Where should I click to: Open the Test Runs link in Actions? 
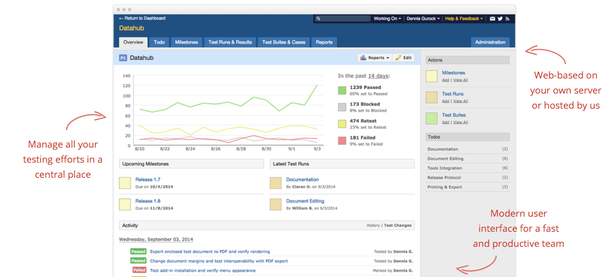(453, 94)
